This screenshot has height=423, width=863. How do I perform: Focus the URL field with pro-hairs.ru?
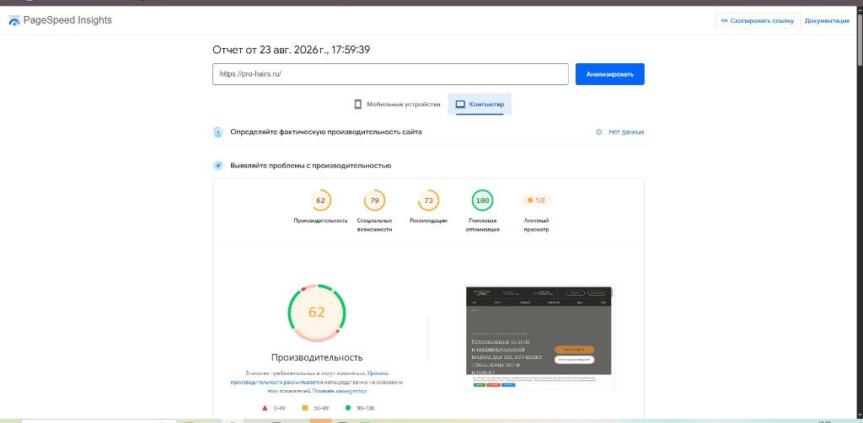click(x=390, y=74)
